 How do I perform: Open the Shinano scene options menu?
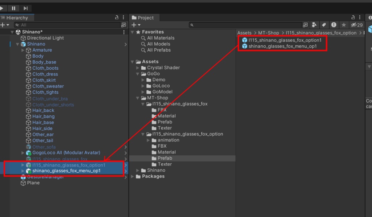[124, 32]
